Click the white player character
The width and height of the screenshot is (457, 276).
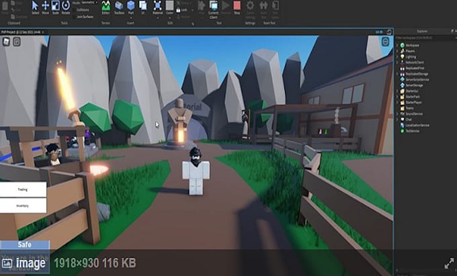196,171
